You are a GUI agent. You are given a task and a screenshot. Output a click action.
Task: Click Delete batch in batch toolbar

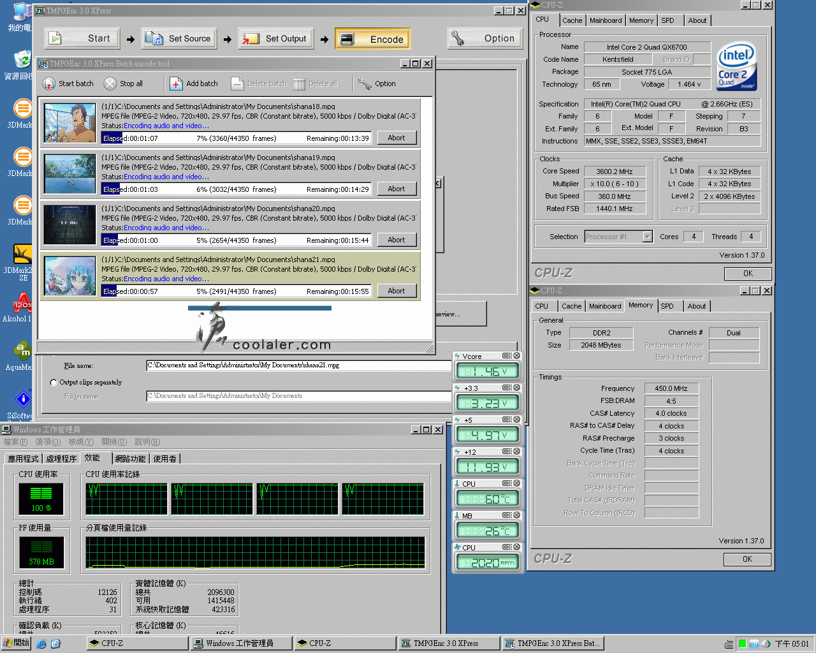[x=259, y=84]
